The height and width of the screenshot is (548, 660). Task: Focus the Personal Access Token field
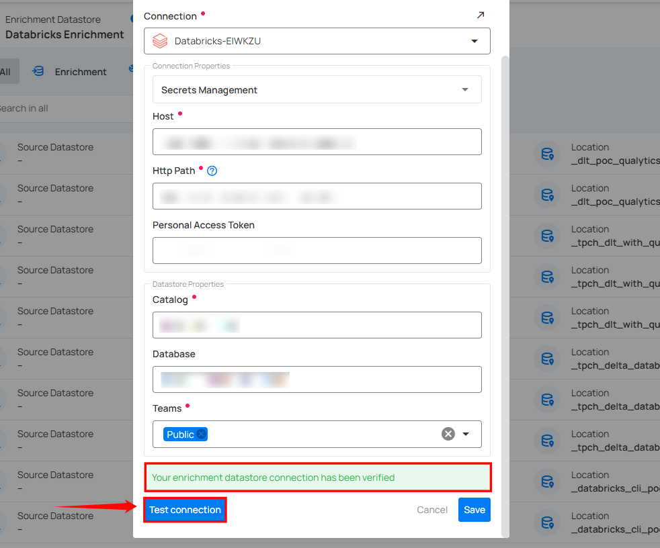(317, 250)
